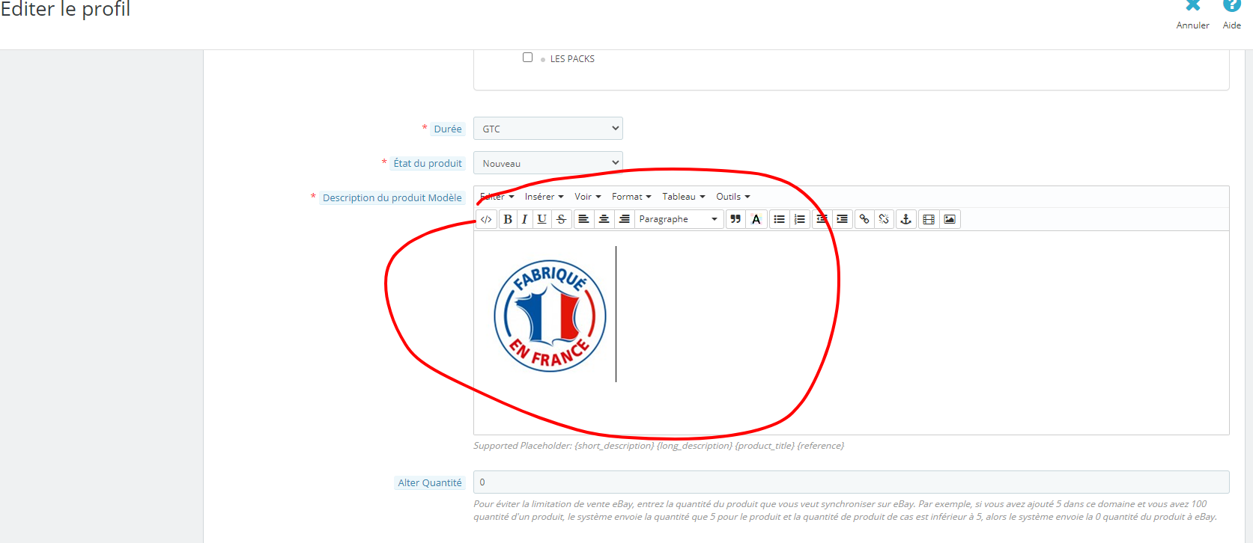Toggle bold formatting

pos(508,219)
